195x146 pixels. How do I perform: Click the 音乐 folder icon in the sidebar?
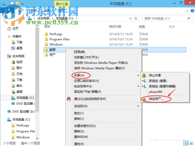point(13,86)
